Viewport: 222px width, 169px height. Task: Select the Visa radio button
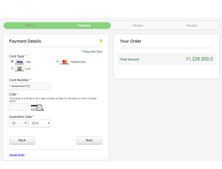(x=12, y=61)
